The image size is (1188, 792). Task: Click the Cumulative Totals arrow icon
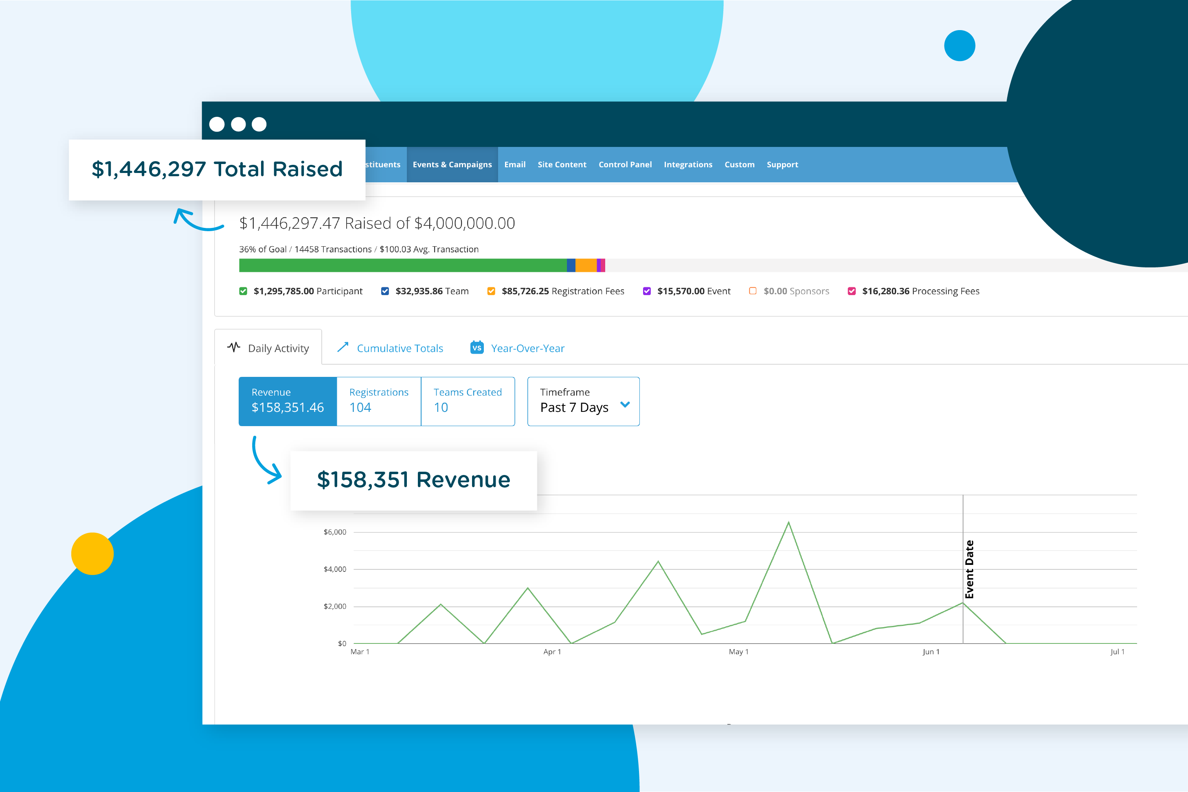click(x=343, y=347)
